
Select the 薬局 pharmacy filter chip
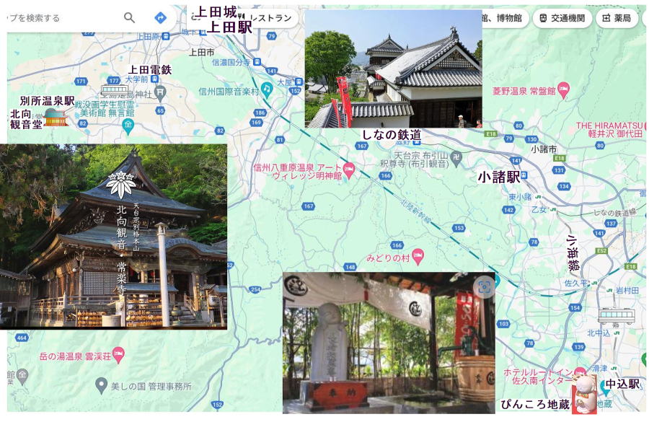pyautogui.click(x=617, y=18)
